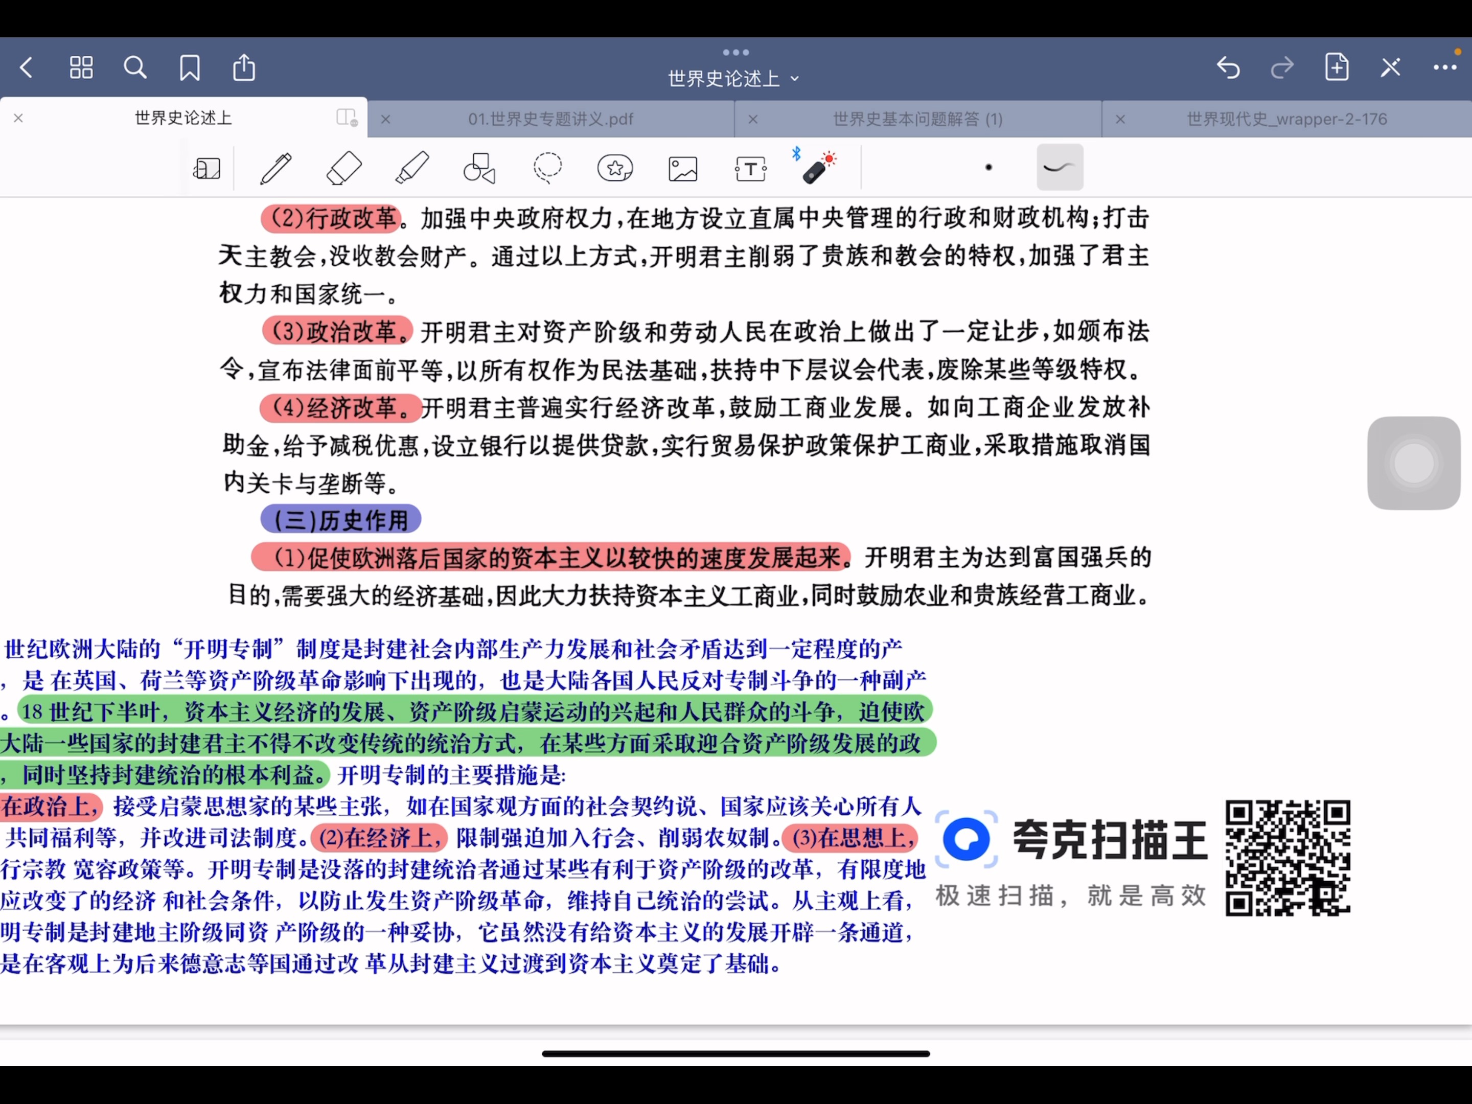Viewport: 1472px width, 1104px height.
Task: Select the Eraser tool
Action: coord(344,168)
